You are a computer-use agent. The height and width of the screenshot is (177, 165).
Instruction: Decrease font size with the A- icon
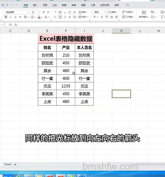[x=48, y=12]
